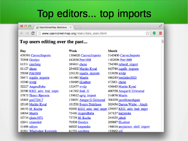
Task: Open ELadner link with 209887 edits
Action: [x=124, y=122]
